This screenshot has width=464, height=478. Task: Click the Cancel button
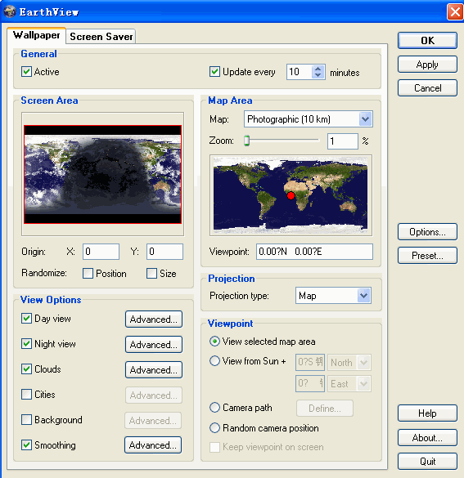[427, 88]
